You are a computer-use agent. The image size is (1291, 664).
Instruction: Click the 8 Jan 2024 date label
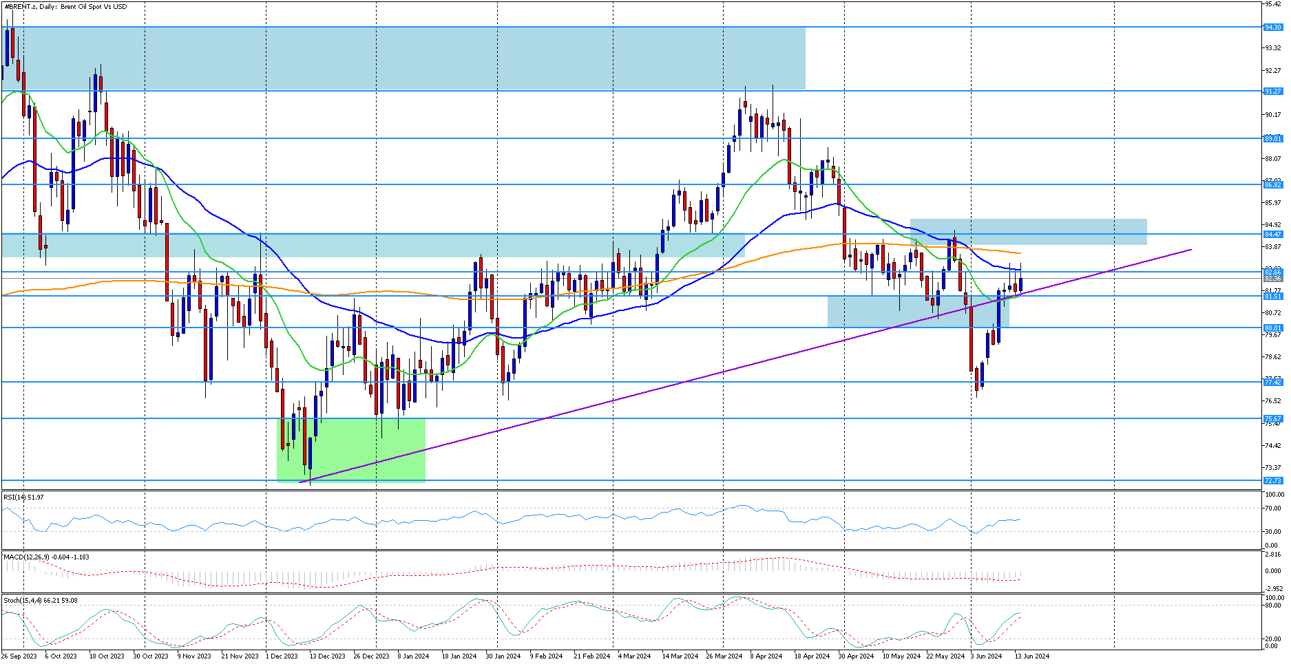pyautogui.click(x=413, y=656)
